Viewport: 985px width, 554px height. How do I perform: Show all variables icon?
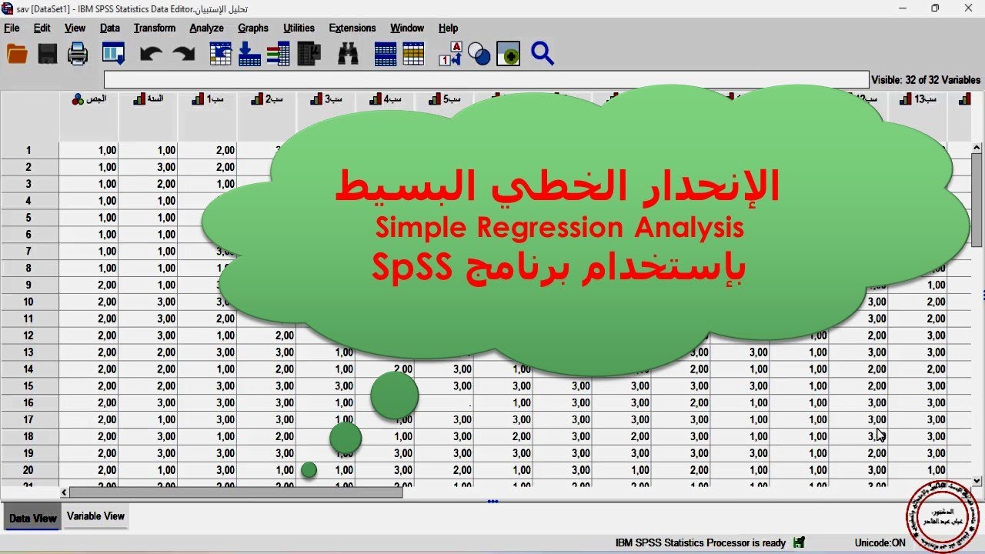pyautogui.click(x=508, y=54)
